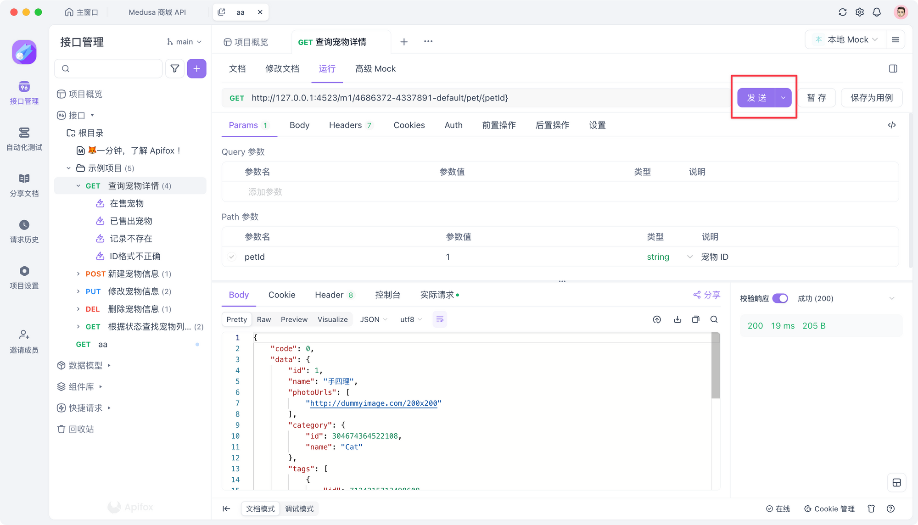This screenshot has width=918, height=525.
Task: Click the 分享 link
Action: (707, 295)
